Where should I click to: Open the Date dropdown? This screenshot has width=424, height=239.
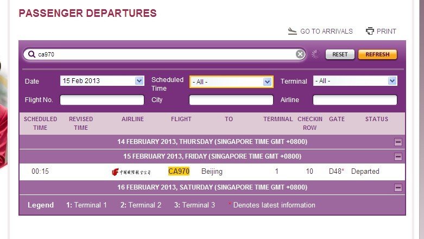(140, 81)
